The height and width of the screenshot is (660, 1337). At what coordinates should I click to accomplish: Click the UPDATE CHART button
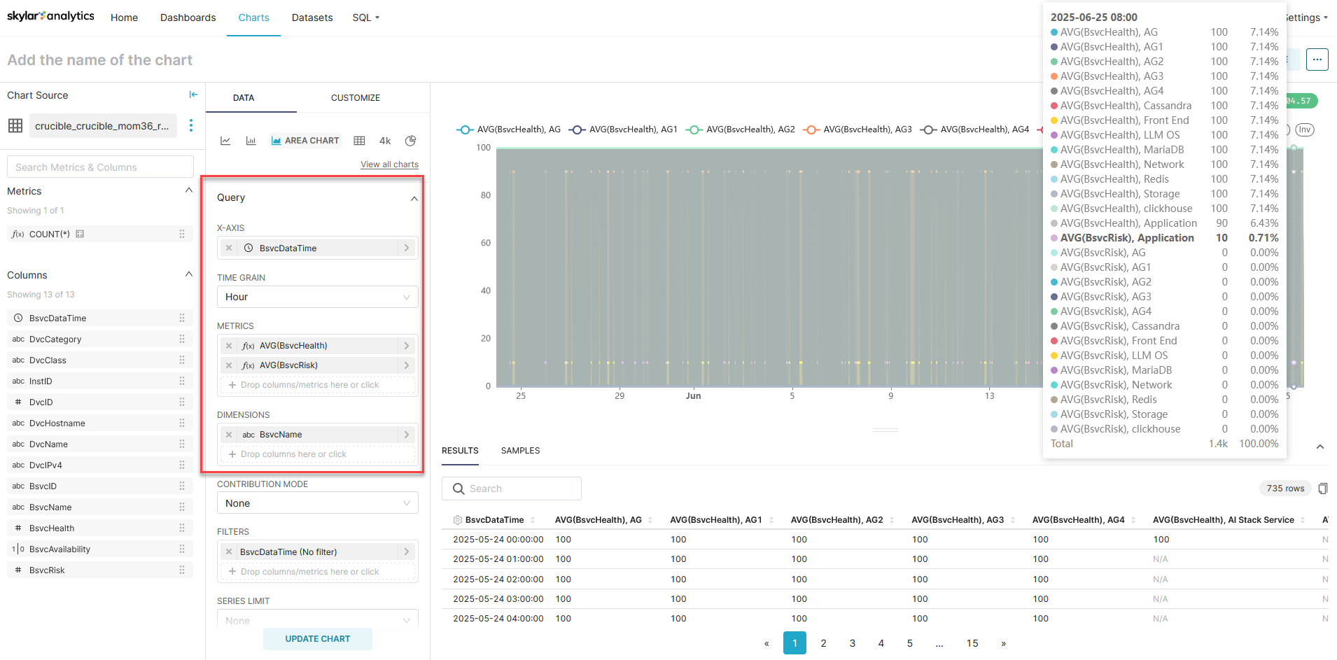pyautogui.click(x=318, y=639)
